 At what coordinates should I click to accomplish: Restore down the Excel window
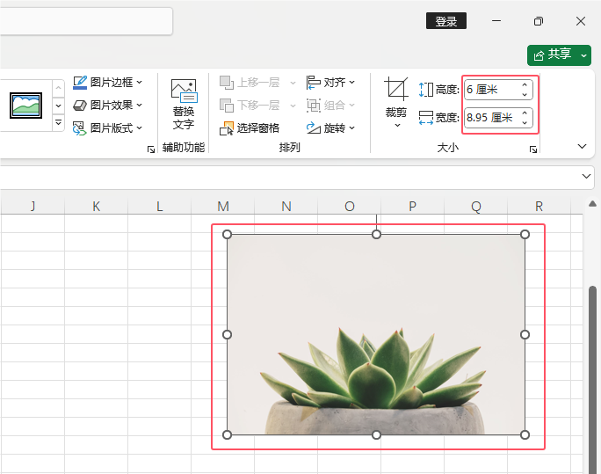(x=539, y=21)
